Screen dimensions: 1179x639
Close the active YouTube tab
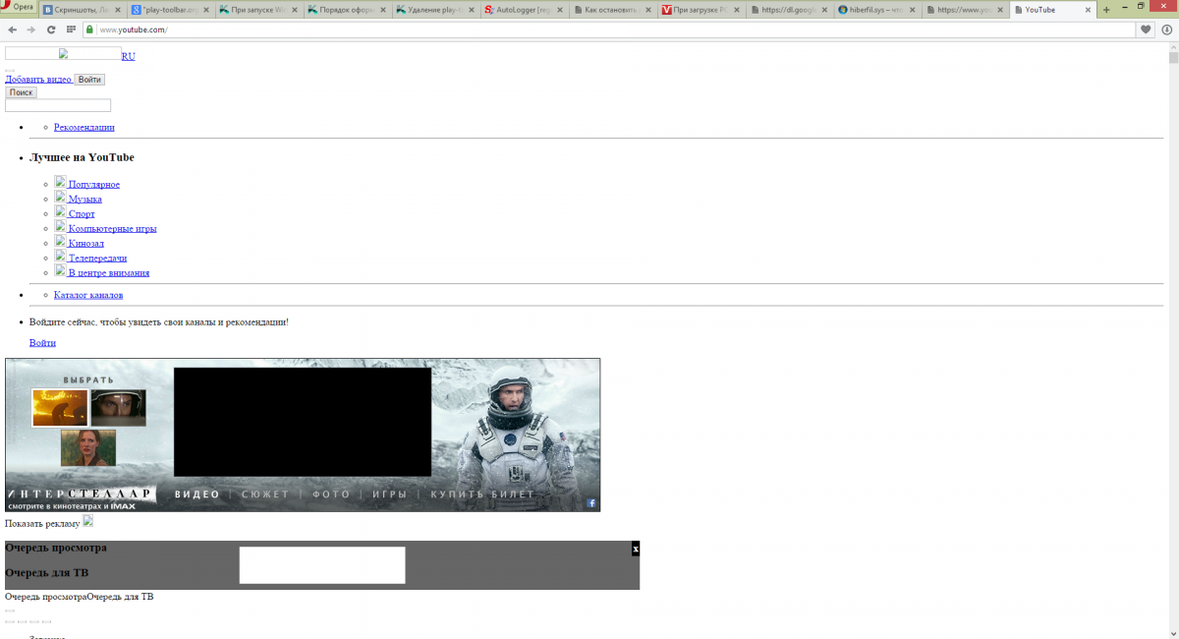(1090, 10)
